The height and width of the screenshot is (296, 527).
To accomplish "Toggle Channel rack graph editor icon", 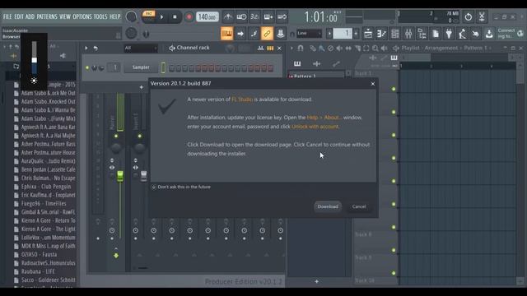I will pyautogui.click(x=260, y=49).
